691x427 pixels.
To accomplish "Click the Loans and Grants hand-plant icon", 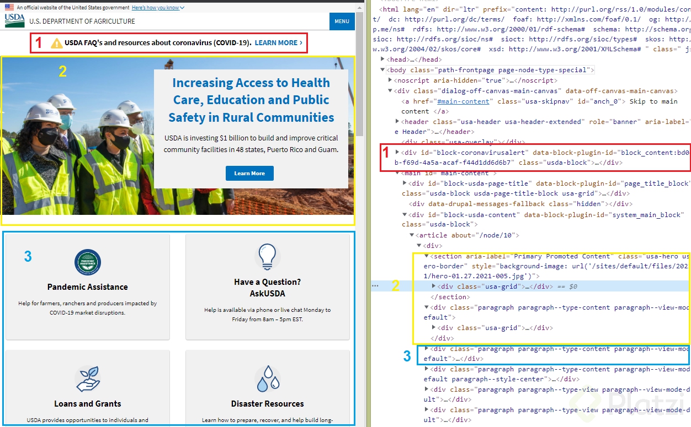I will pos(88,379).
